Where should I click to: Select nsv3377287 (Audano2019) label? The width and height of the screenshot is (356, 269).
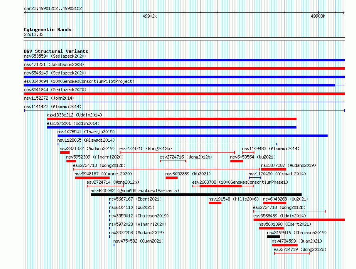[288, 165]
